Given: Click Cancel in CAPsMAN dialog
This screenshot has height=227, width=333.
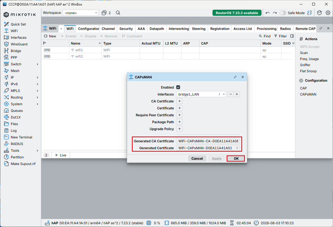Looking at the screenshot, I should click(x=197, y=158).
